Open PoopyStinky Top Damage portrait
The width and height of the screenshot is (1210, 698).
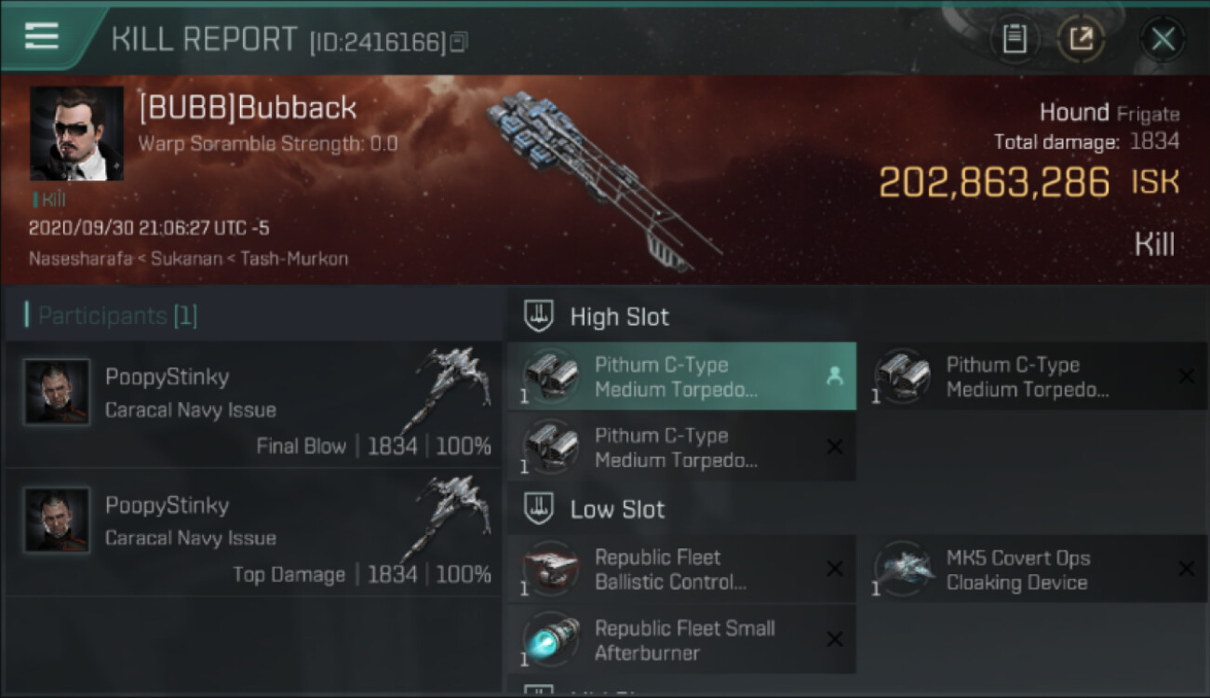pyautogui.click(x=57, y=520)
